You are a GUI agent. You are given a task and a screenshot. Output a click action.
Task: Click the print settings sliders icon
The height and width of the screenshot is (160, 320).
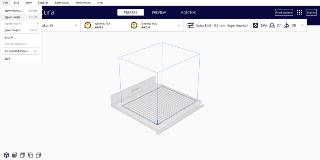tap(191, 26)
